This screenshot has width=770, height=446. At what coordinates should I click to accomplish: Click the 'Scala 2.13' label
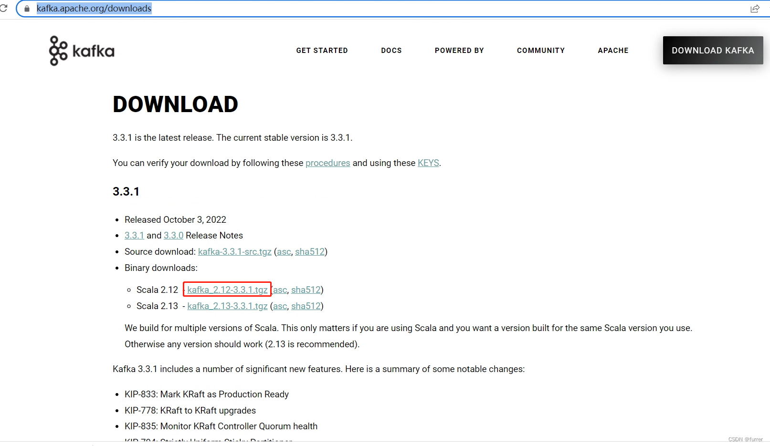pyautogui.click(x=157, y=306)
